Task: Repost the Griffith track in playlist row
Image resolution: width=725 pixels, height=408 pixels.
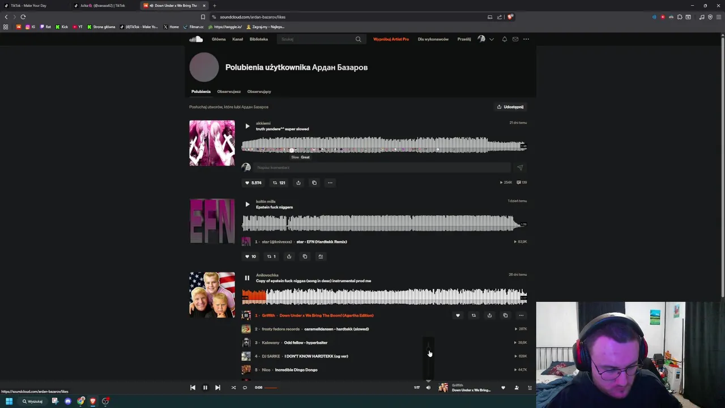Action: click(474, 315)
